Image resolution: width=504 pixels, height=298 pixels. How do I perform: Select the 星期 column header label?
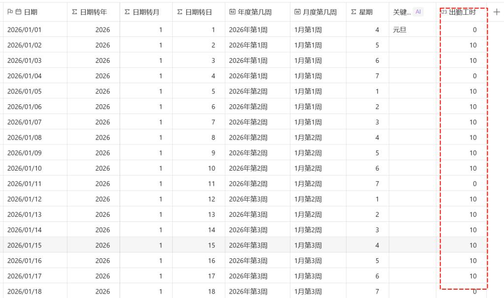[366, 12]
